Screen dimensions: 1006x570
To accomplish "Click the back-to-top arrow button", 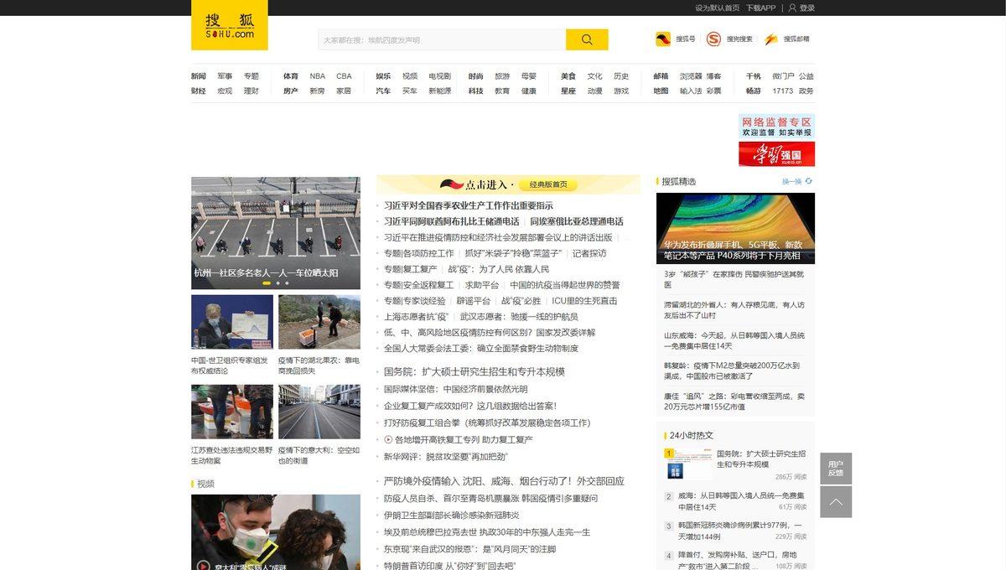I will point(835,502).
